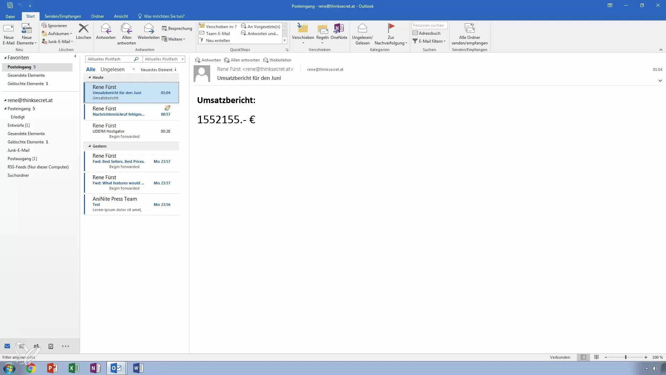Change sorting via Neuestes Element
Image resolution: width=666 pixels, height=375 pixels.
click(159, 70)
